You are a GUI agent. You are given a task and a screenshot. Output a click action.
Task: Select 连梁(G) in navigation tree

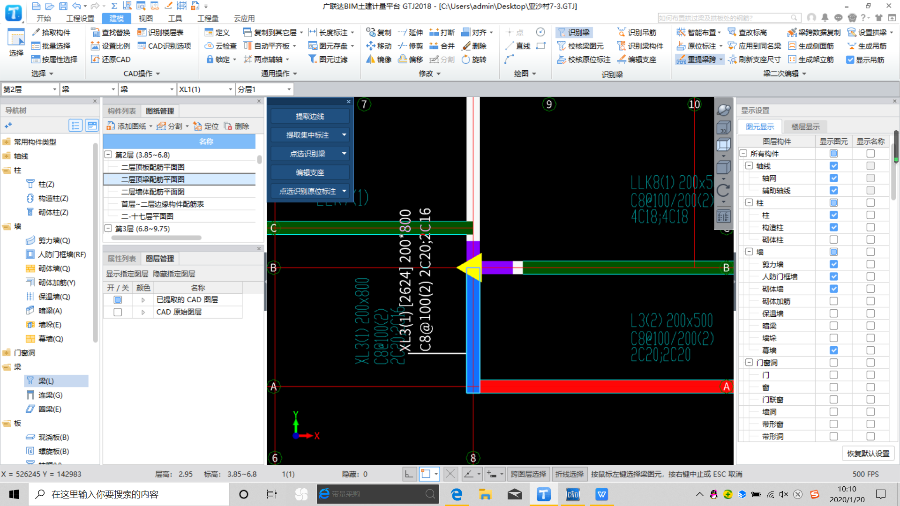pyautogui.click(x=50, y=395)
